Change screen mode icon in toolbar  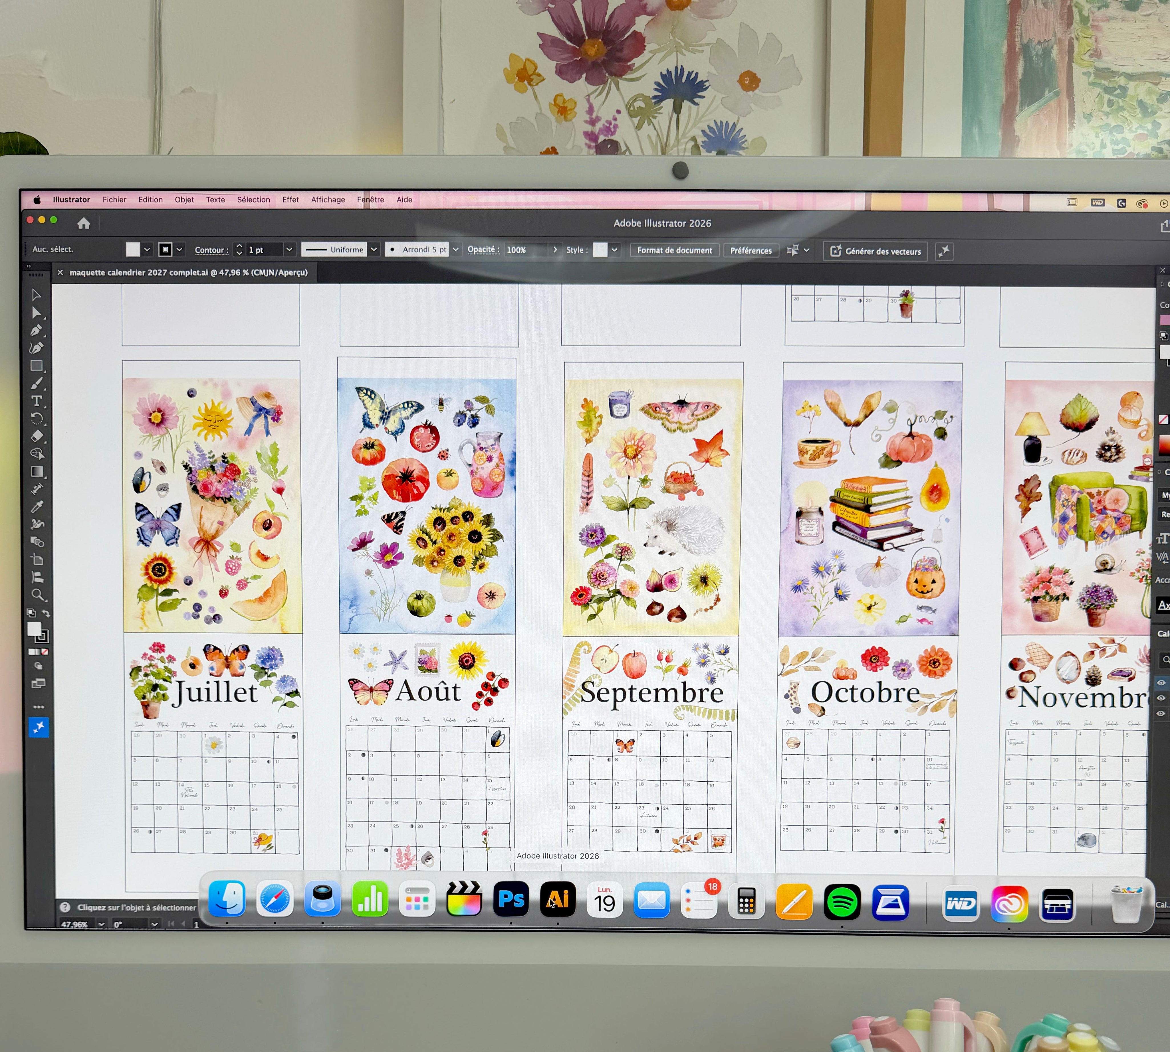(38, 684)
